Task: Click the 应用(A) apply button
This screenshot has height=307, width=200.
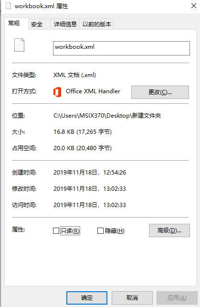Action: click(177, 298)
